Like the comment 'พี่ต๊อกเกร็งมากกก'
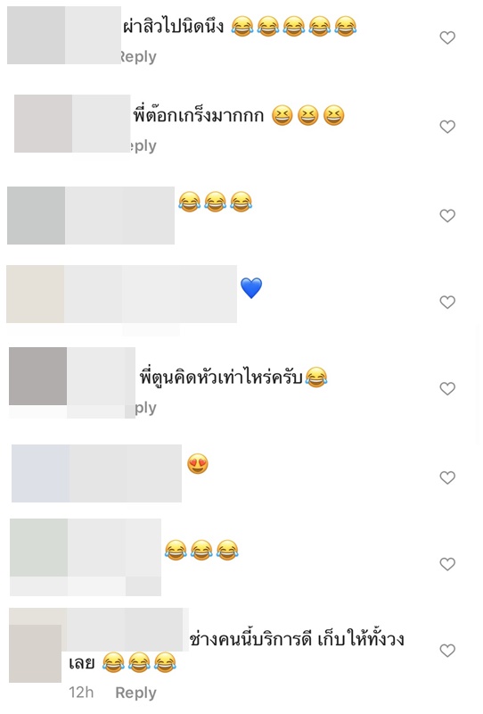483x714 pixels. point(447,127)
